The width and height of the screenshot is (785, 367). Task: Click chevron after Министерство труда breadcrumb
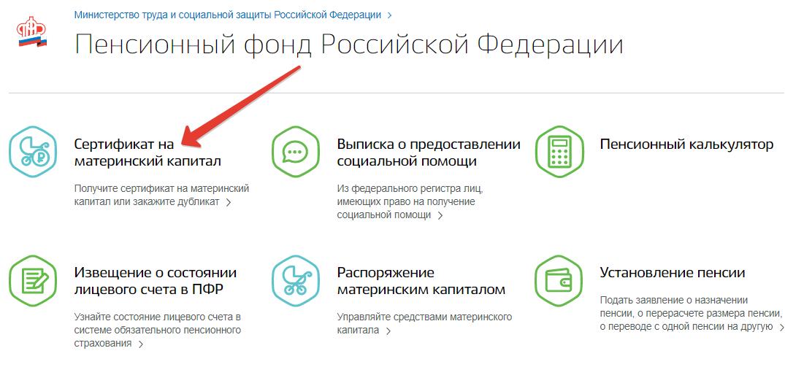389,15
